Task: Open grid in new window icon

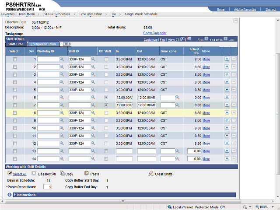Action: [x=182, y=39]
